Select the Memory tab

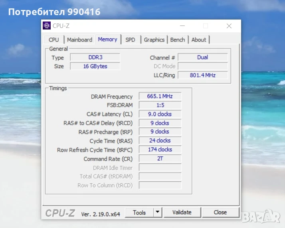point(108,39)
